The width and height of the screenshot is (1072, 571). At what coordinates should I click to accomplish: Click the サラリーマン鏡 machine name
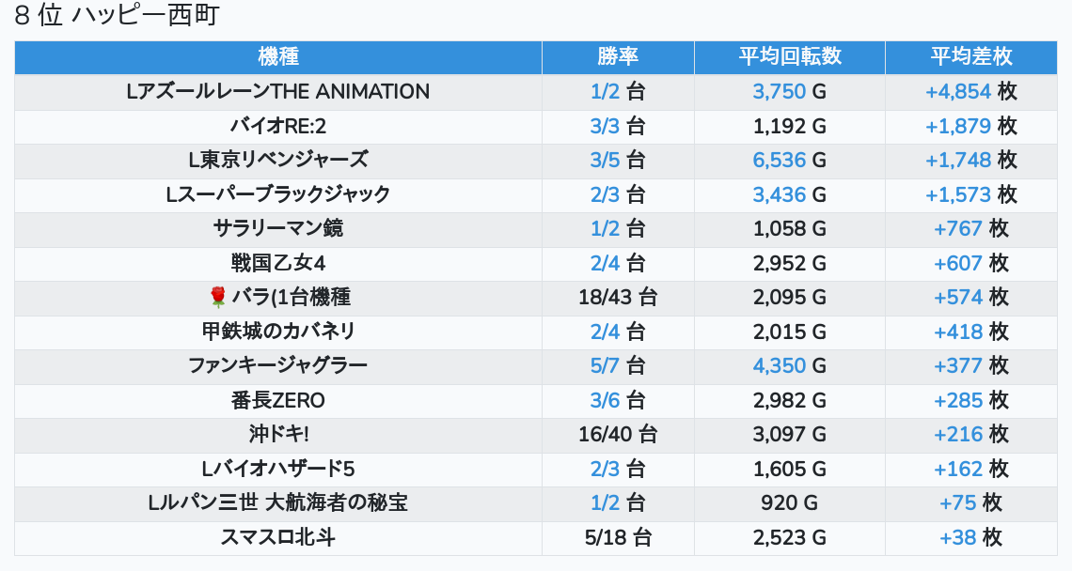pyautogui.click(x=278, y=229)
